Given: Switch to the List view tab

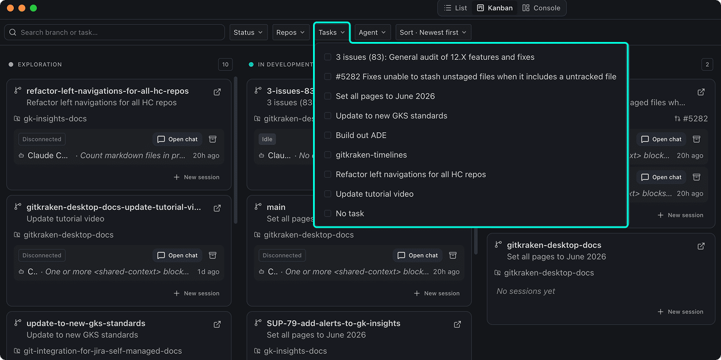Looking at the screenshot, I should click(x=456, y=8).
